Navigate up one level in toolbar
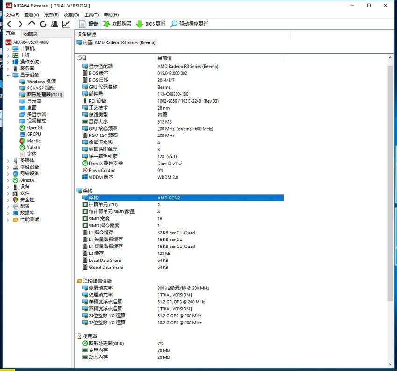This screenshot has width=397, height=371. pos(32,23)
